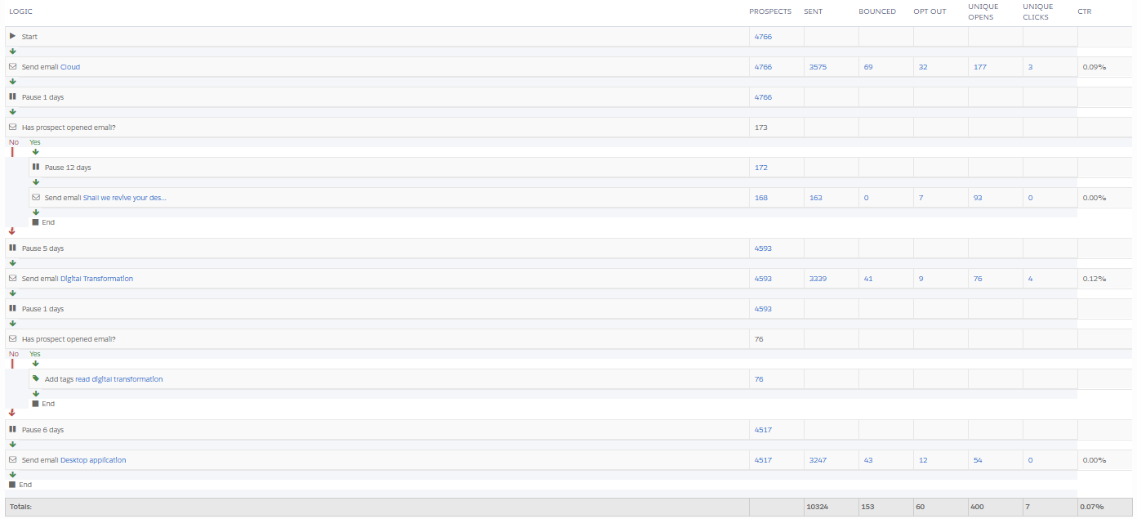View 69 bounced for Cloud email
Viewport: 1137px width, 519px height.
tap(868, 67)
